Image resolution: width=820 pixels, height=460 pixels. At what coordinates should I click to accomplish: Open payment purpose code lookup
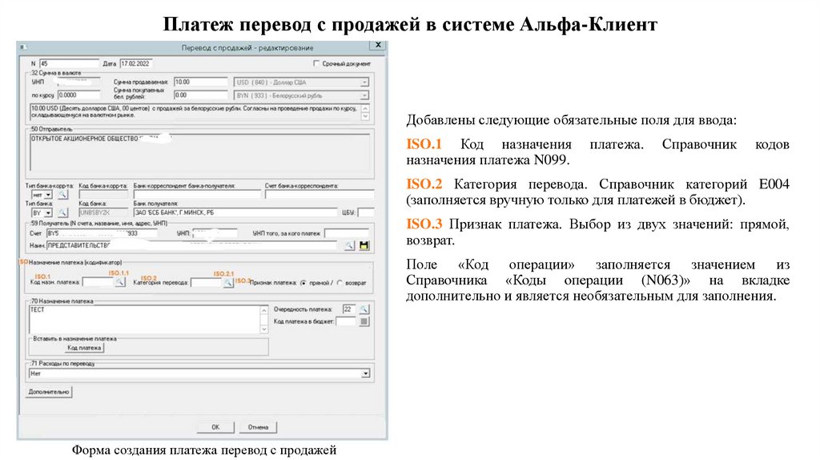[x=120, y=283]
